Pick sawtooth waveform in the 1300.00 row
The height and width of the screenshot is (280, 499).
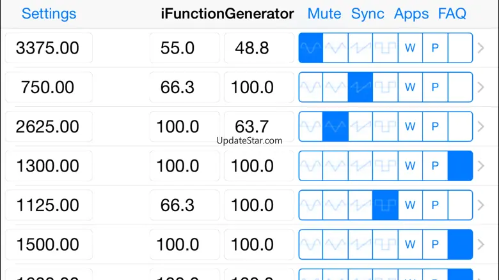click(x=360, y=166)
